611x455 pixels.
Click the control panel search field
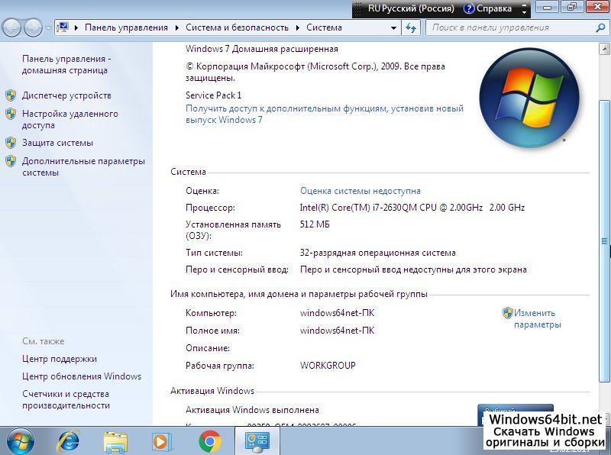pos(508,27)
